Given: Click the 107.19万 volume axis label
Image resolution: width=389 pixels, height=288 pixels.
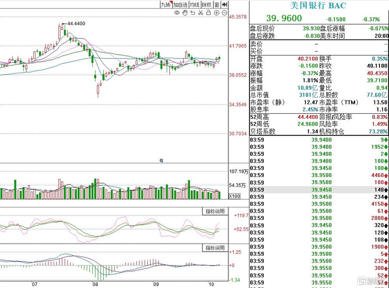Looking at the screenshot, I should click(x=238, y=171).
